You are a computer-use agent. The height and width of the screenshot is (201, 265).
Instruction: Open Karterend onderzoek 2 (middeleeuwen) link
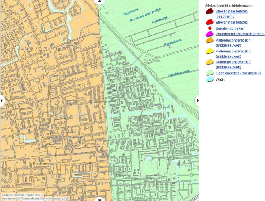[x=233, y=51]
